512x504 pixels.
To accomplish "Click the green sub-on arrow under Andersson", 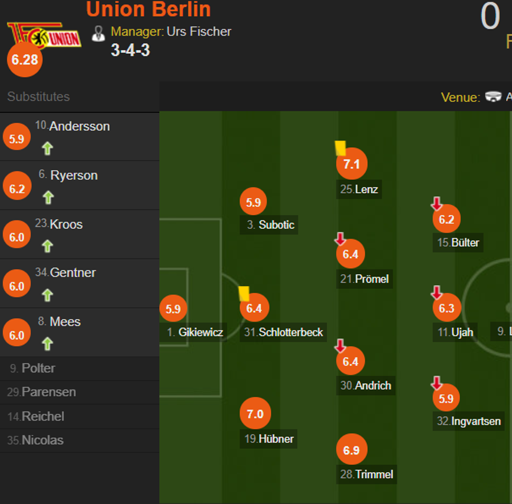I will [48, 149].
